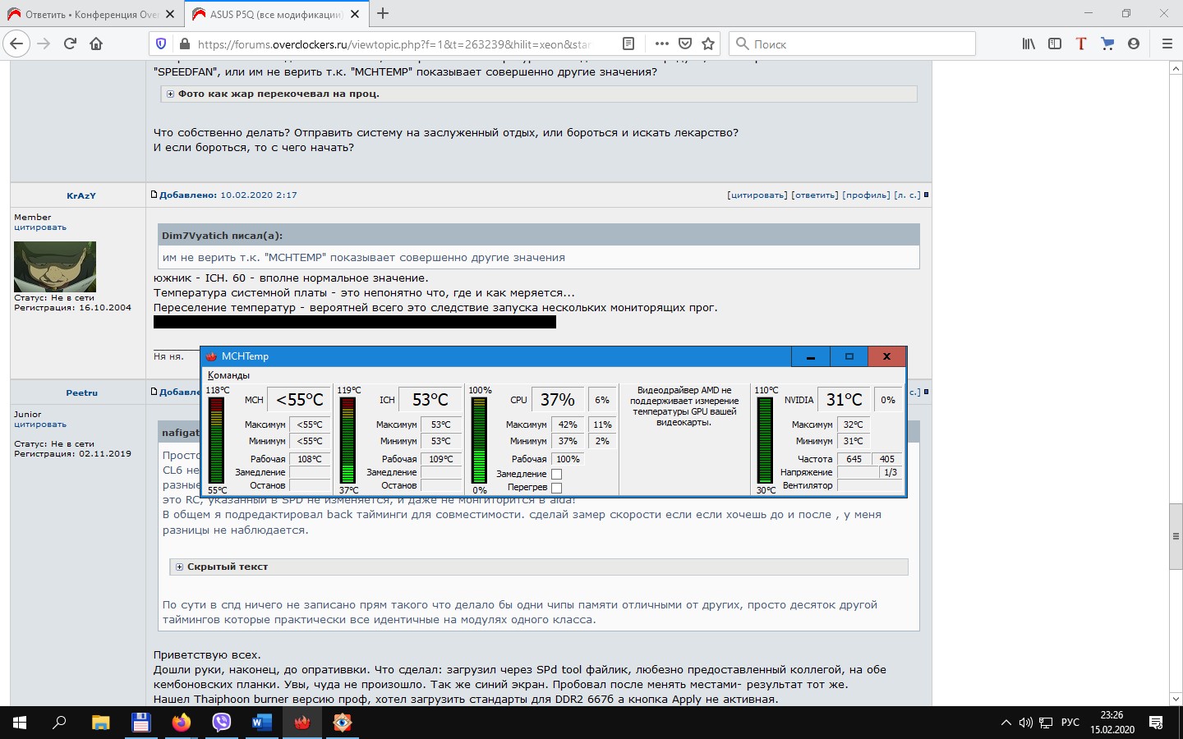
Task: Open File Explorer from taskbar
Action: [100, 723]
